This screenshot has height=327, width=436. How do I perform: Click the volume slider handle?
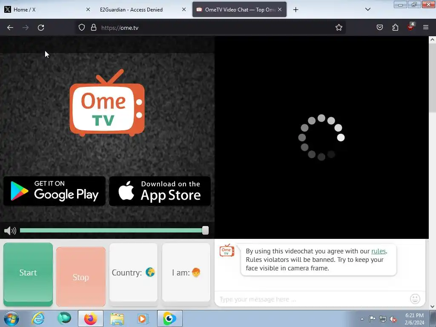click(205, 230)
